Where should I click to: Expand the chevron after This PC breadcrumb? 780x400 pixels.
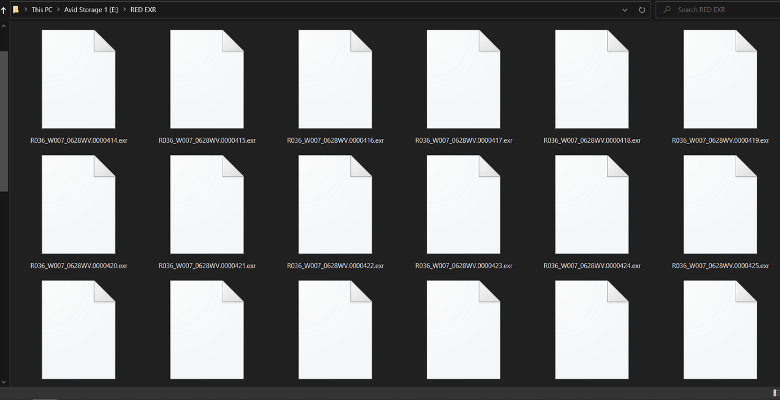point(58,10)
